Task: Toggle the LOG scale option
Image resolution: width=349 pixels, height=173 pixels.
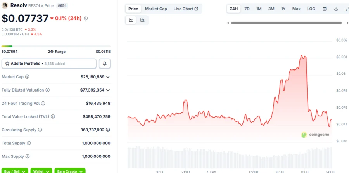Action: click(311, 9)
